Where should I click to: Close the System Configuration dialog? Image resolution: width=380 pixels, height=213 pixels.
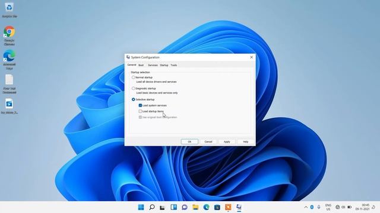click(x=251, y=57)
